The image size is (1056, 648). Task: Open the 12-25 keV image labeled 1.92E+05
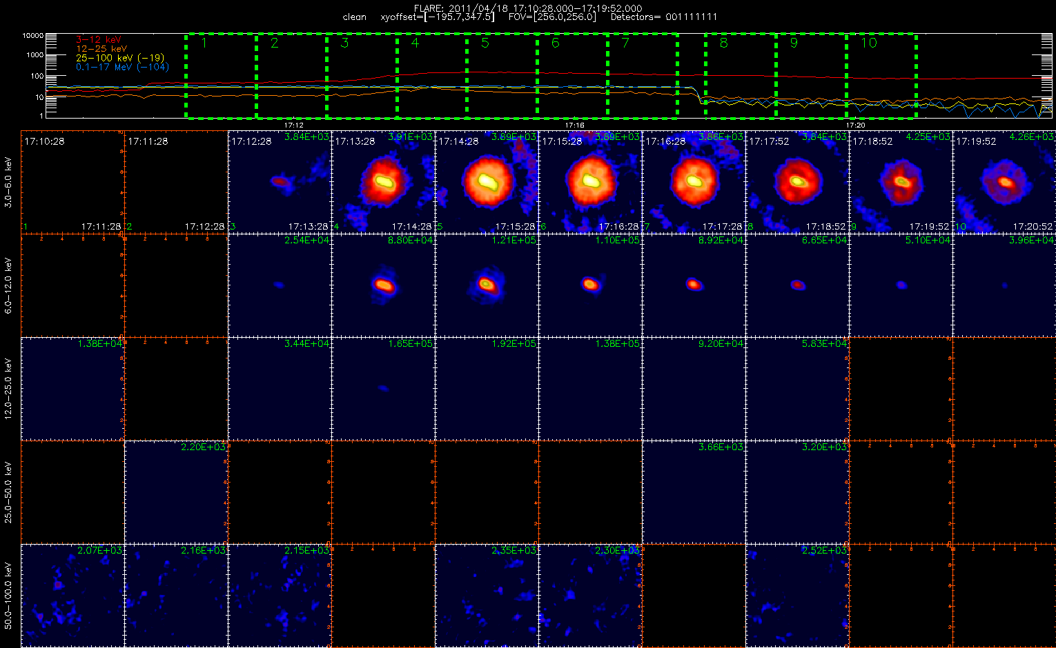coord(487,388)
